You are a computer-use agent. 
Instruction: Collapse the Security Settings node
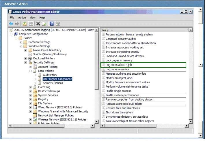26,63
